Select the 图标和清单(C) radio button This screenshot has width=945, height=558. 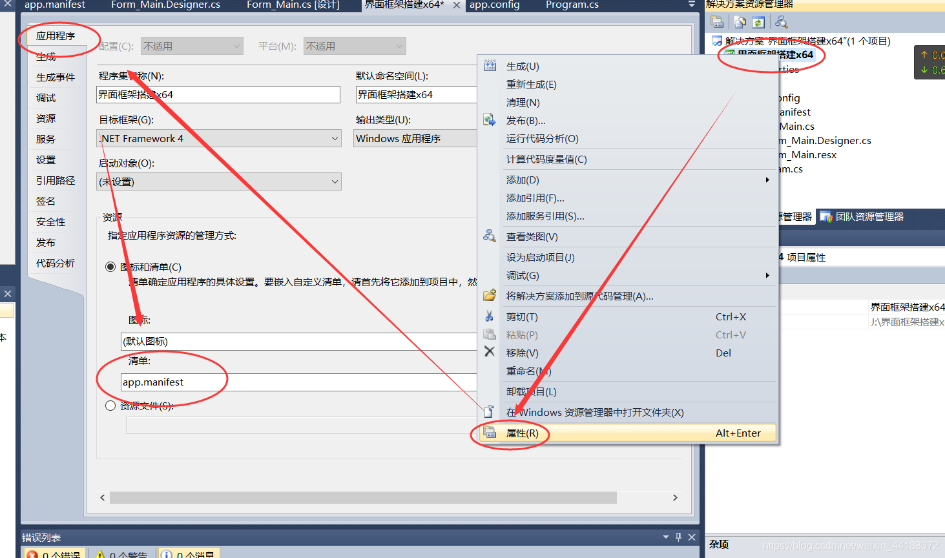click(110, 267)
